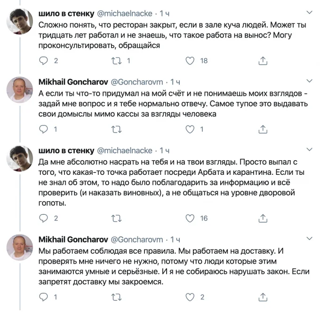Share the tweet about дворовой гопоты

263,218
